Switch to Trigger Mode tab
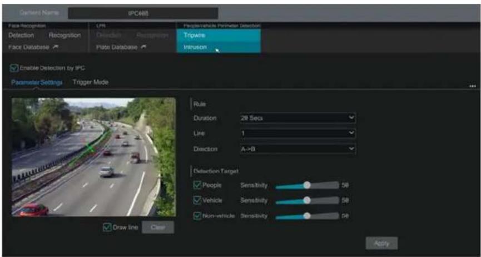 [x=91, y=82]
